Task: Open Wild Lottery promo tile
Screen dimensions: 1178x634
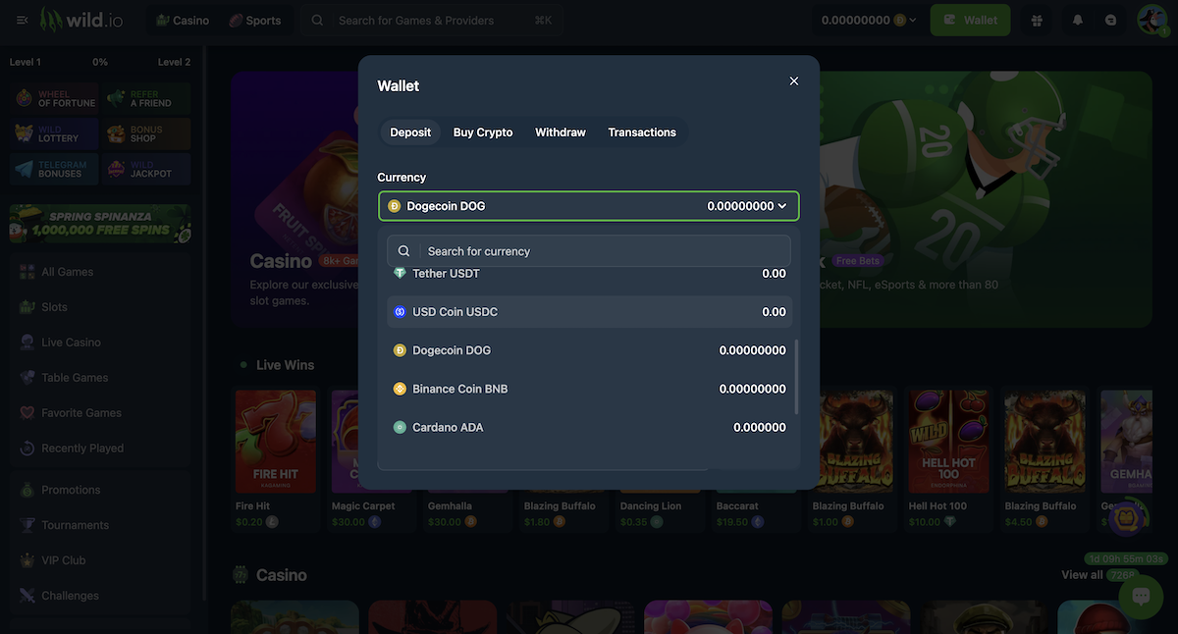Action: [55, 134]
